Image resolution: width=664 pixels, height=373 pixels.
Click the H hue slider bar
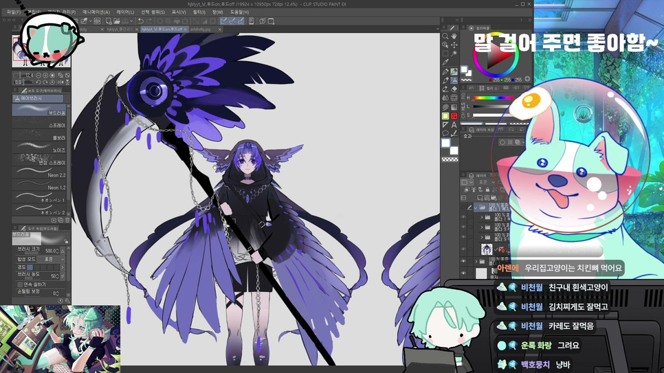[493, 98]
